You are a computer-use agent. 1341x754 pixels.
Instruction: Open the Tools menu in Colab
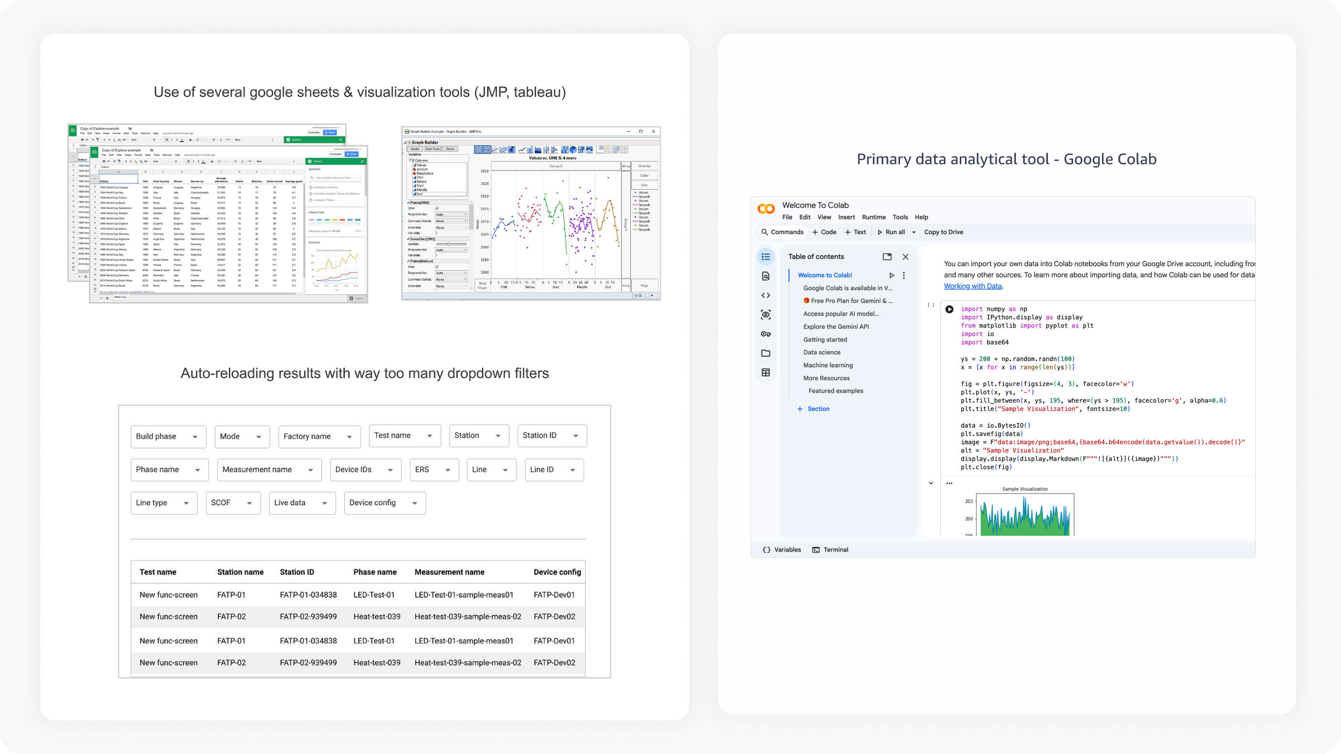coord(900,217)
